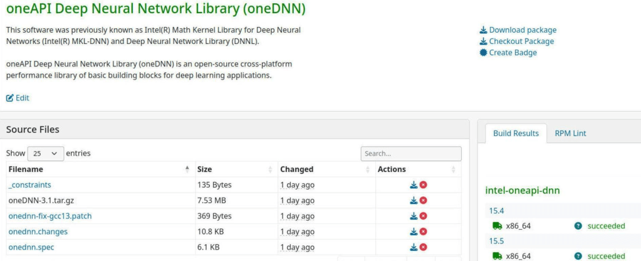Open the entries-per-page dropdown showing 25
This screenshot has height=261, width=641.
tap(46, 153)
